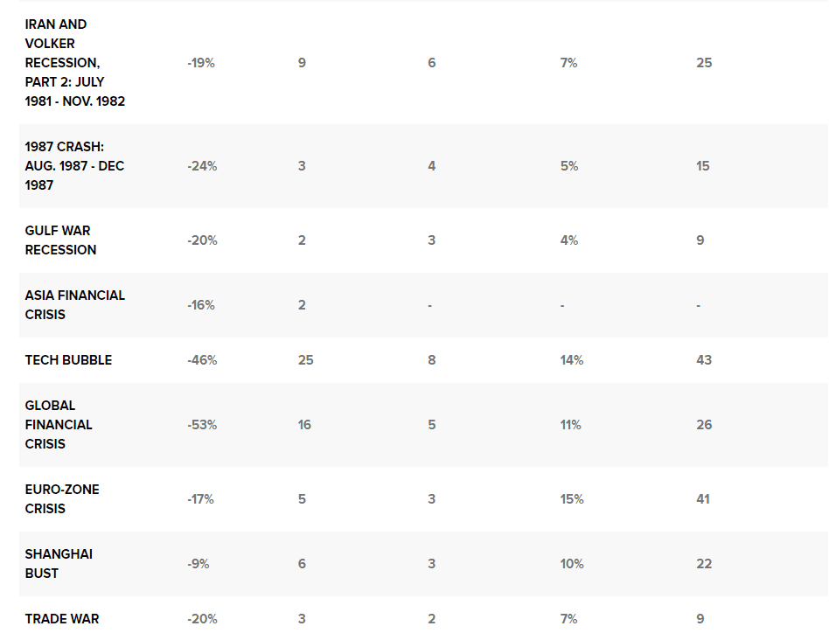Select the -46% cell in Tech Bubble row
This screenshot has height=640, width=829.
202,360
